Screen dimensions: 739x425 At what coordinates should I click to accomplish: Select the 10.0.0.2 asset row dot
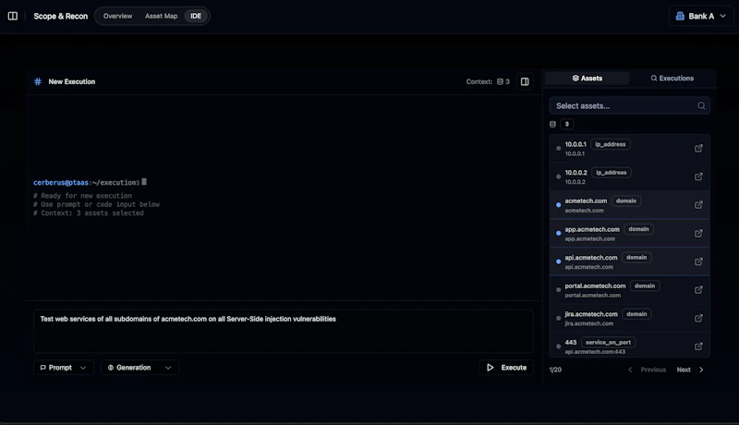tap(559, 176)
